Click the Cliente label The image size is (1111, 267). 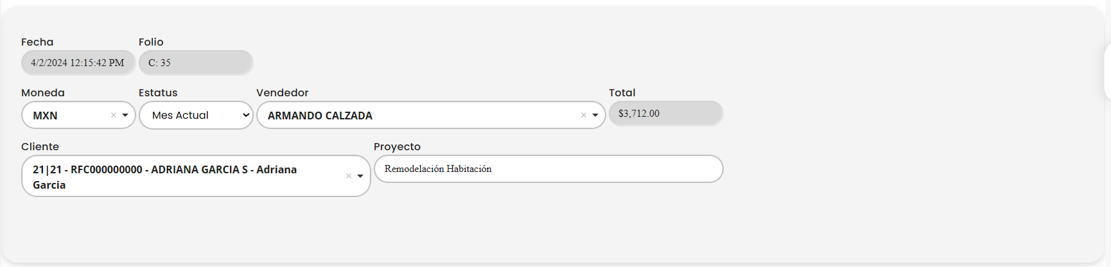tap(40, 147)
